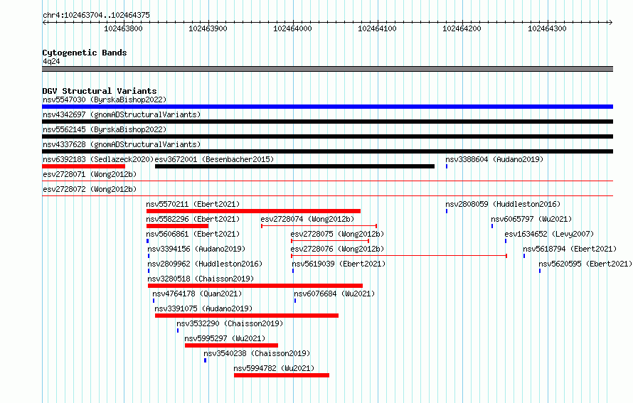The height and width of the screenshot is (403, 633).
Task: Click the thin red esv2728076 span line
Action: [399, 256]
